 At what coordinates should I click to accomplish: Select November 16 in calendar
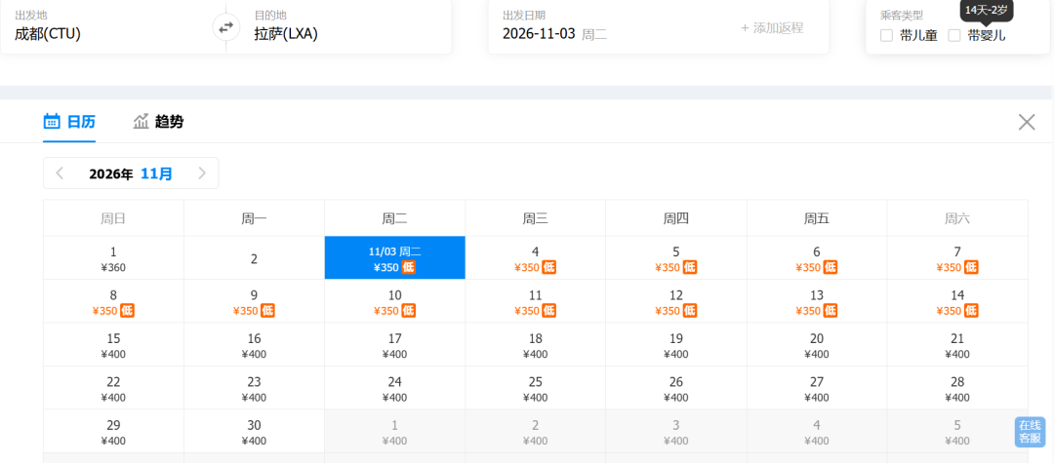(254, 345)
